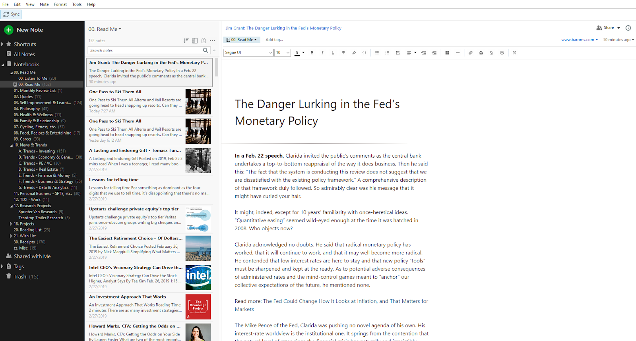This screenshot has height=341, width=636.
Task: Insert a code block with braces icon
Action: (x=364, y=53)
